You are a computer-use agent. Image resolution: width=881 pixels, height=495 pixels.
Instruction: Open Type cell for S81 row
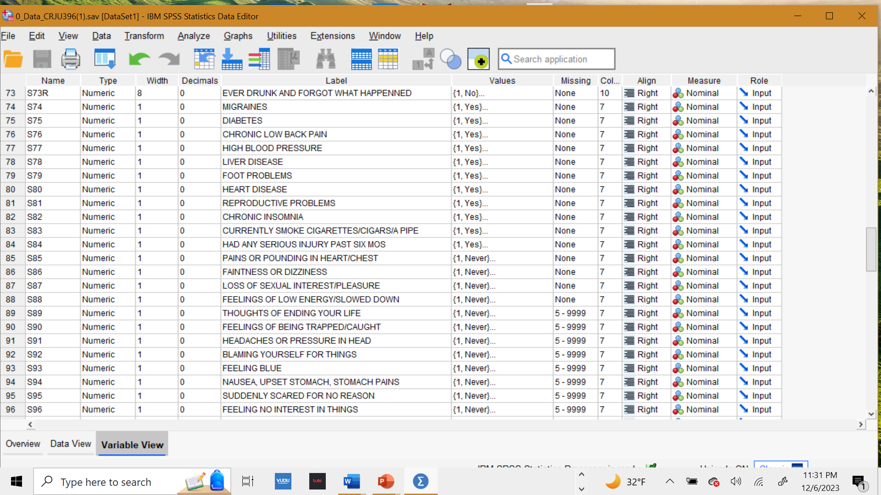pyautogui.click(x=108, y=203)
